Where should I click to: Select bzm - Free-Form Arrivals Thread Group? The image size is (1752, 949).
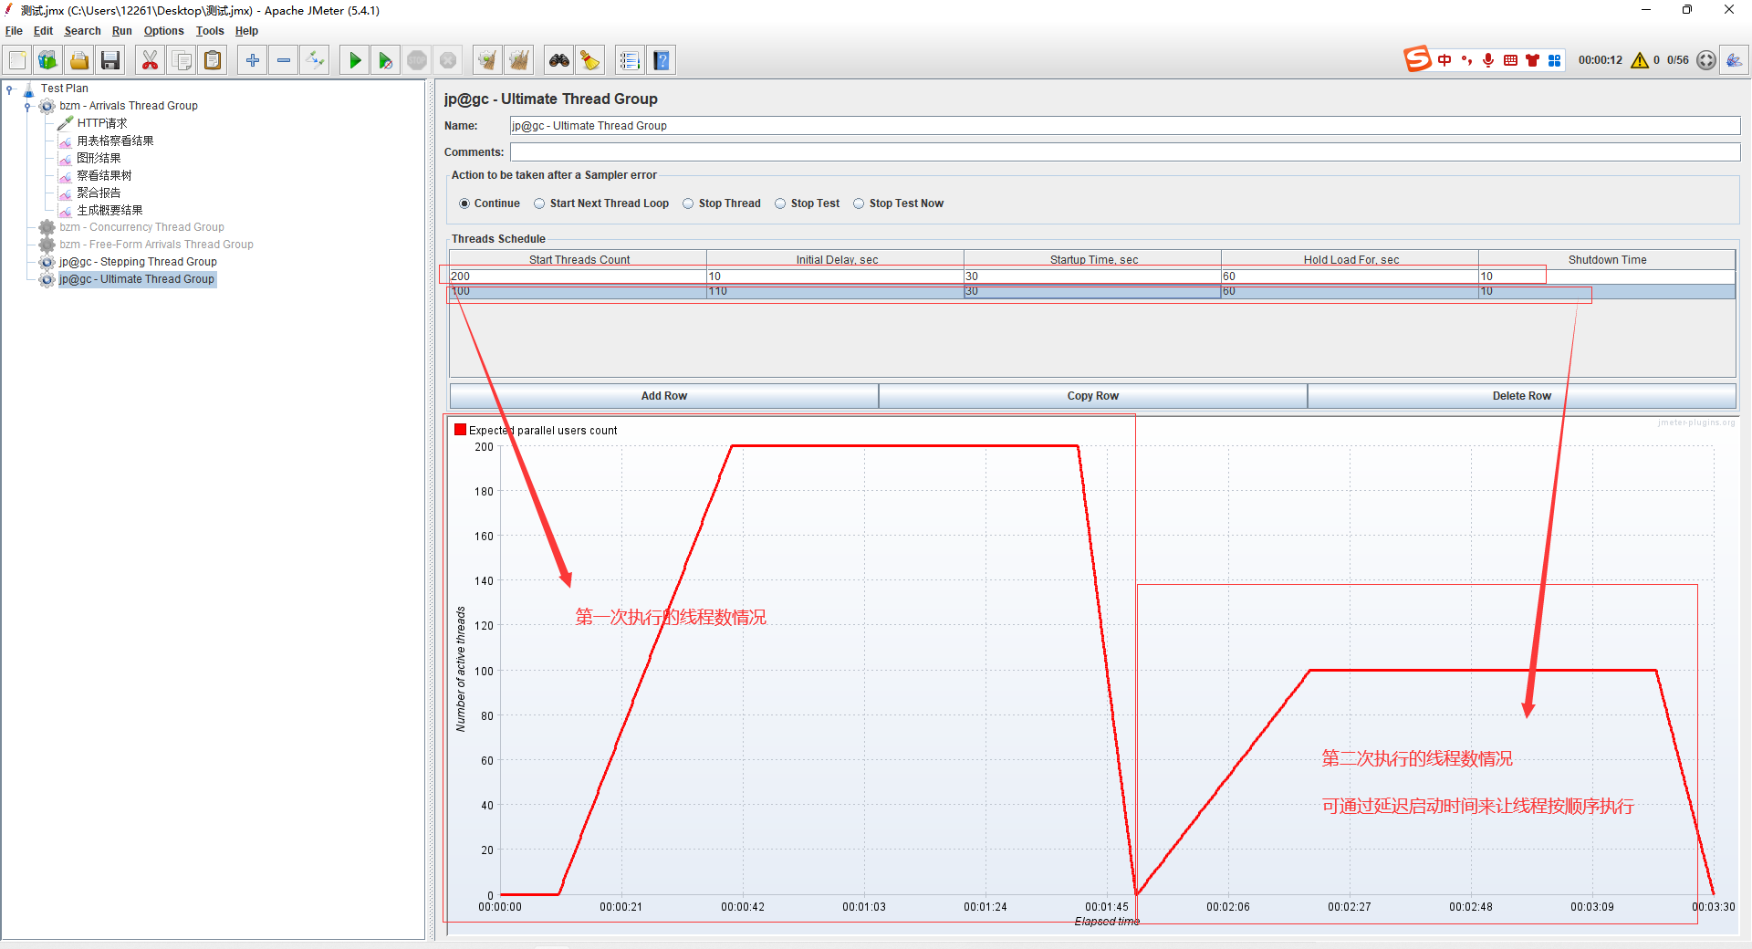click(156, 245)
